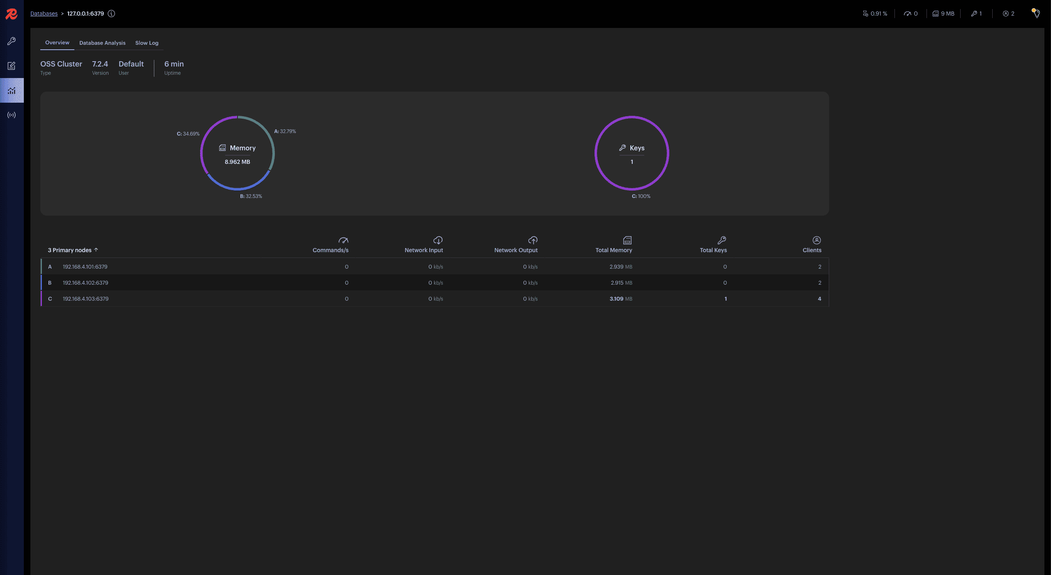Switch to the Database Analysis tab
The height and width of the screenshot is (575, 1051).
[102, 43]
